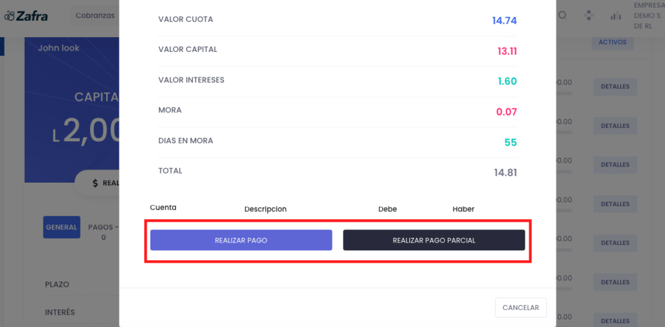Viewport: 665px width, 327px height.
Task: Open the bar chart statistics icon
Action: [x=616, y=16]
